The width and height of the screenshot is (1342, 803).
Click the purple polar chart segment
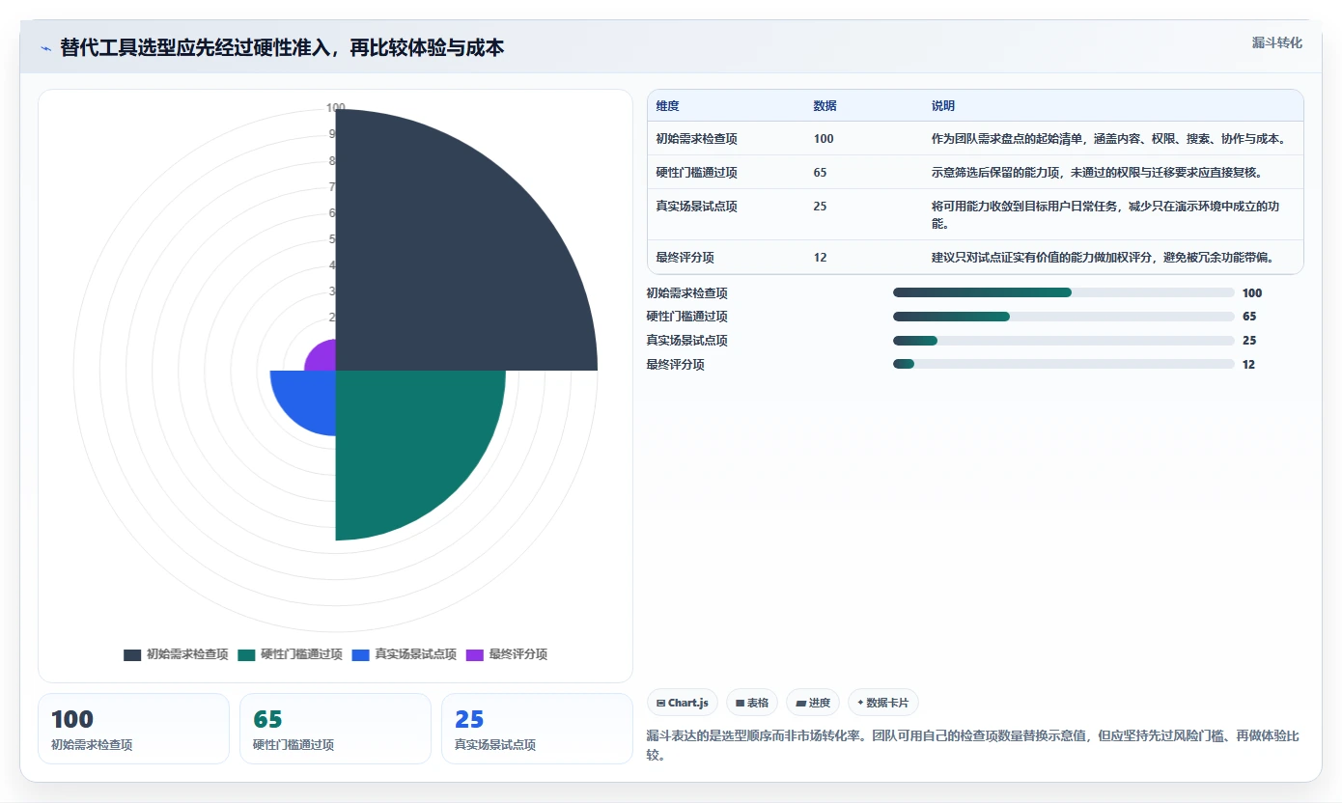click(x=323, y=358)
